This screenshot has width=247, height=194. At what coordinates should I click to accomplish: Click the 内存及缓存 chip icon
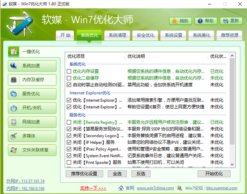coord(14,80)
